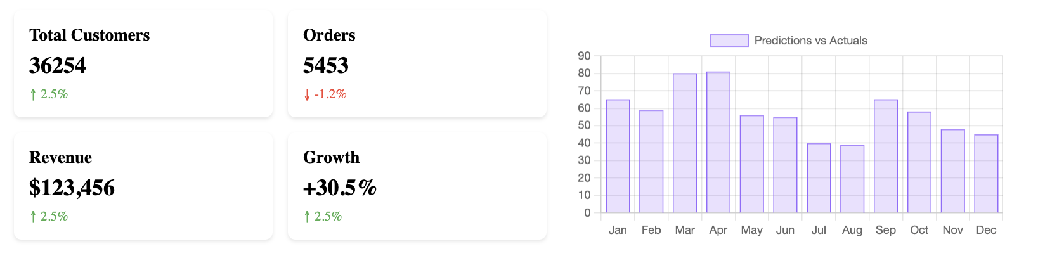Toggle the Predictions vs Actuals legend swatch
The image size is (1064, 270).
[x=729, y=41]
